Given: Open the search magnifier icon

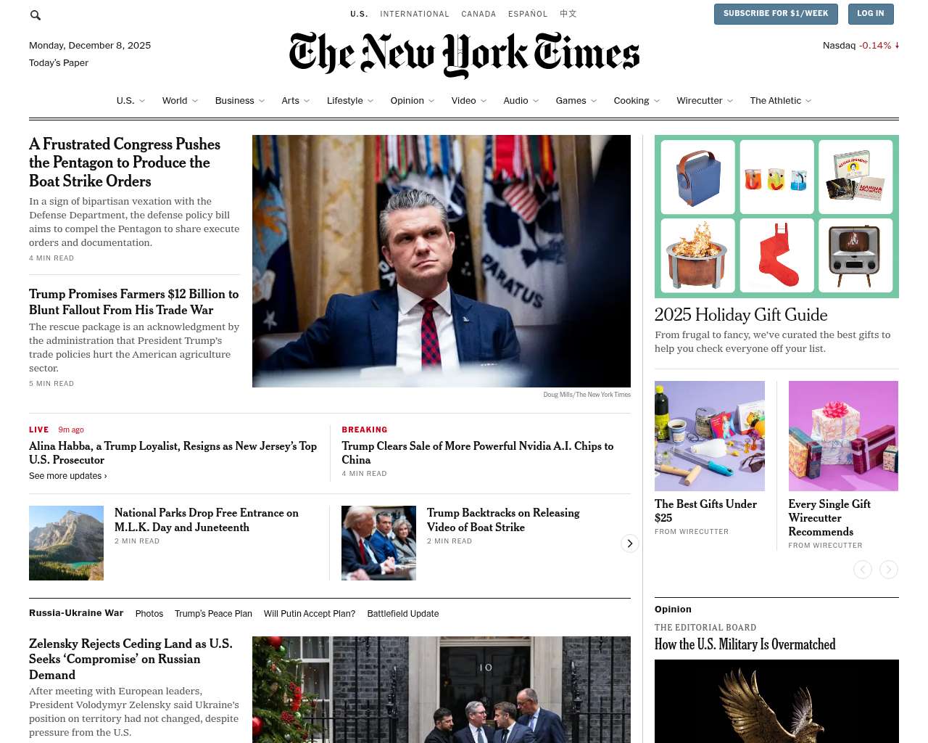Looking at the screenshot, I should click(x=36, y=15).
